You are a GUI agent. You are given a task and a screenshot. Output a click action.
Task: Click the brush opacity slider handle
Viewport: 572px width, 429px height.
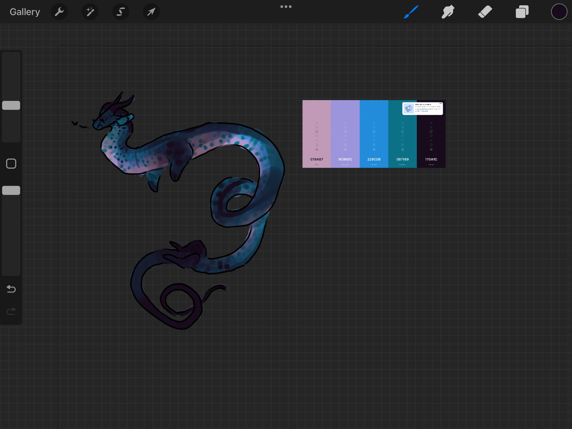[11, 190]
